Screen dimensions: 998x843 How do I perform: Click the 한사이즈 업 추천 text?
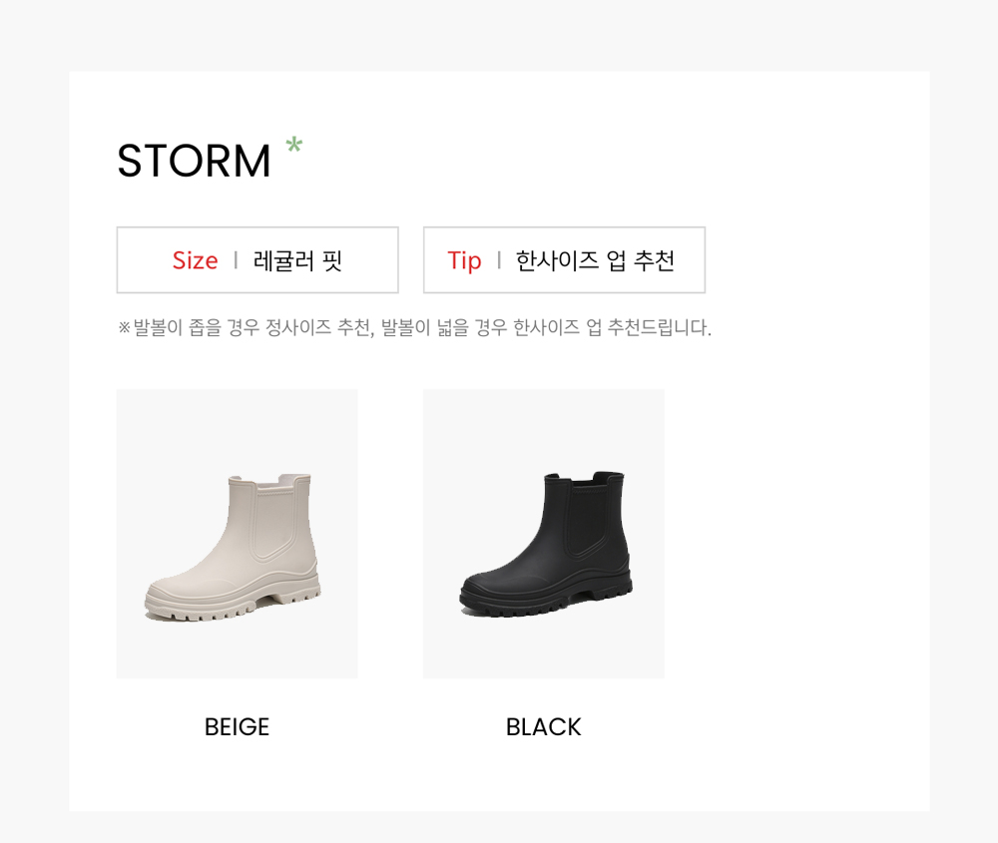coord(595,260)
